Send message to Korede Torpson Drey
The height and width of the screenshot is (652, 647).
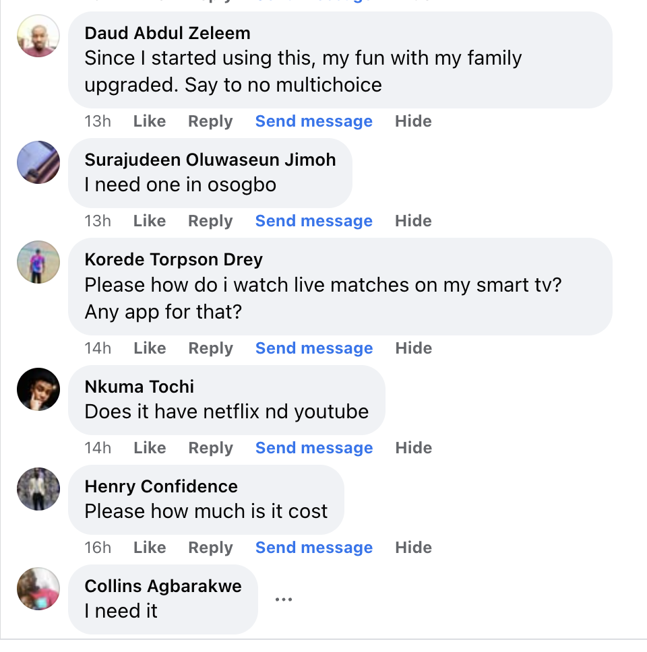click(313, 348)
